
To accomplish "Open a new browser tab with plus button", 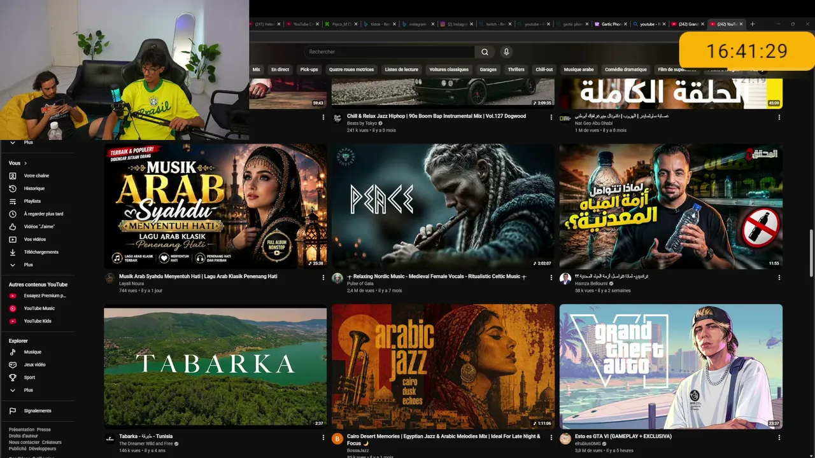I will pyautogui.click(x=753, y=24).
